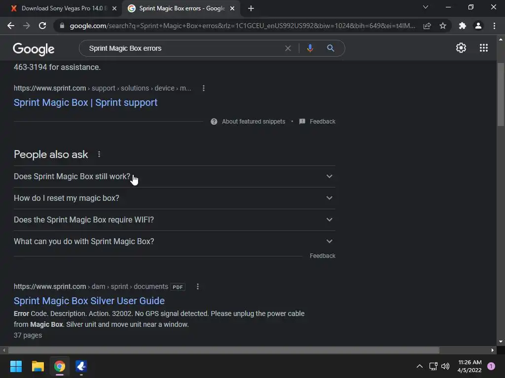The width and height of the screenshot is (505, 378).
Task: Open a new browser tab
Action: click(x=251, y=8)
